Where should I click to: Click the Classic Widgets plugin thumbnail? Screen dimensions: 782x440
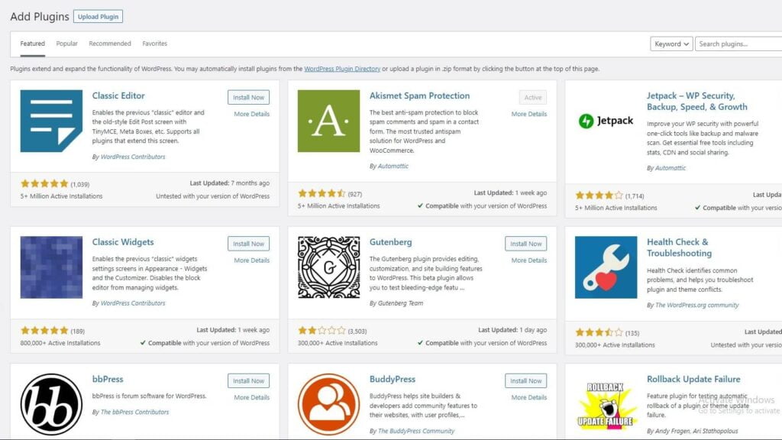click(x=51, y=267)
